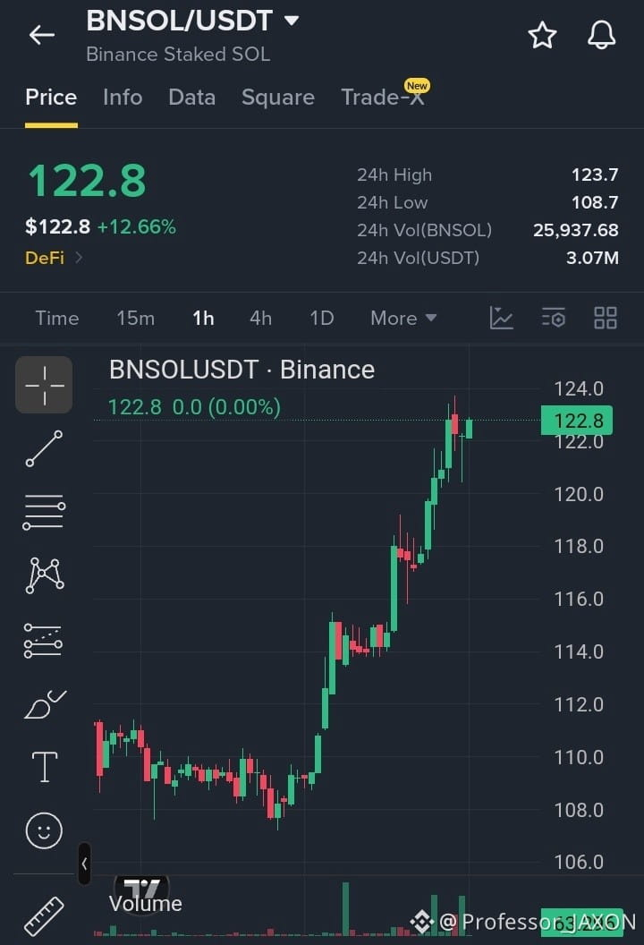Click the 116.0 price axis label
Screen dimensions: 644x945
click(579, 599)
